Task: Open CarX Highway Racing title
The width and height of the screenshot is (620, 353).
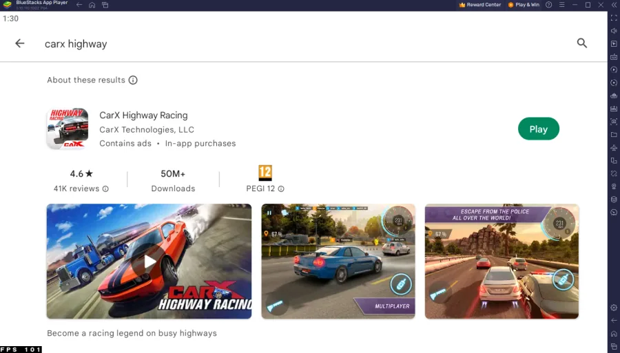Action: click(143, 116)
